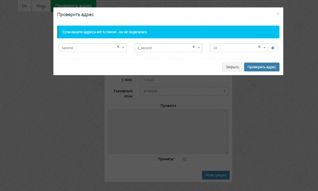Open the Dv tab
The width and height of the screenshot is (318, 191).
tap(24, 6)
